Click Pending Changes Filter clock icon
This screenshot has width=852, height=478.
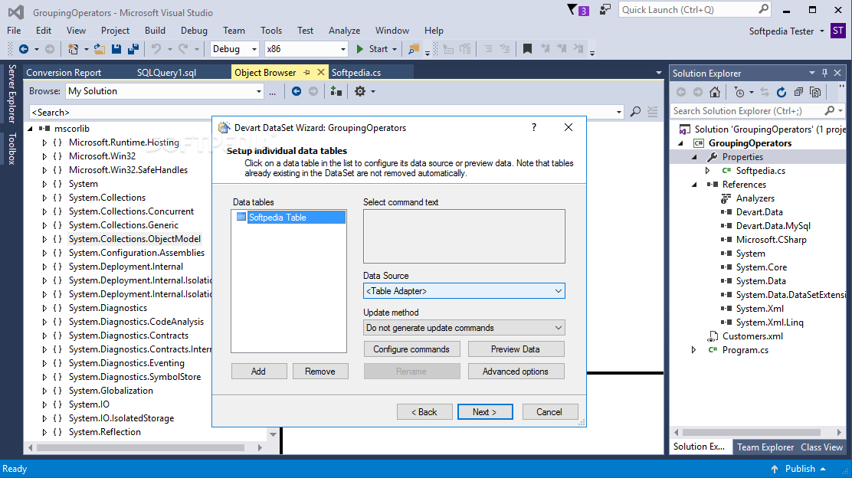739,93
